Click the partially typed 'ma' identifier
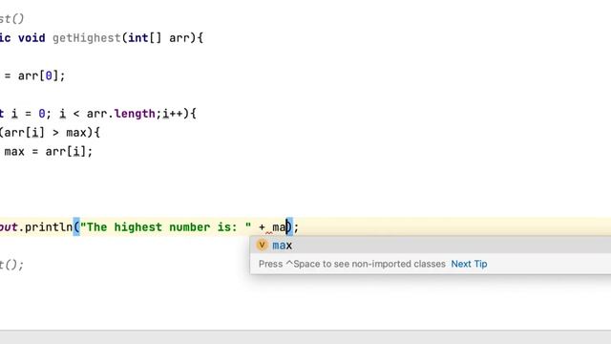This screenshot has height=344, width=611. [x=279, y=227]
